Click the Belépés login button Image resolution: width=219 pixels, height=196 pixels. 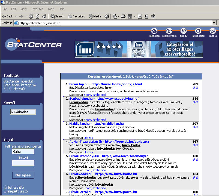click(x=23, y=175)
